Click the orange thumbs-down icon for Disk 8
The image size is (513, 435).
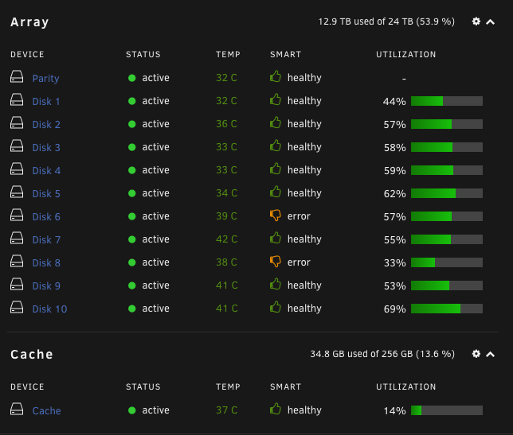(x=276, y=262)
